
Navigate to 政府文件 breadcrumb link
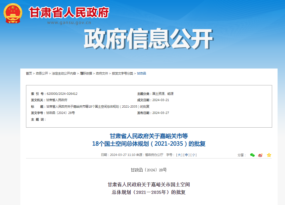tap(102, 73)
